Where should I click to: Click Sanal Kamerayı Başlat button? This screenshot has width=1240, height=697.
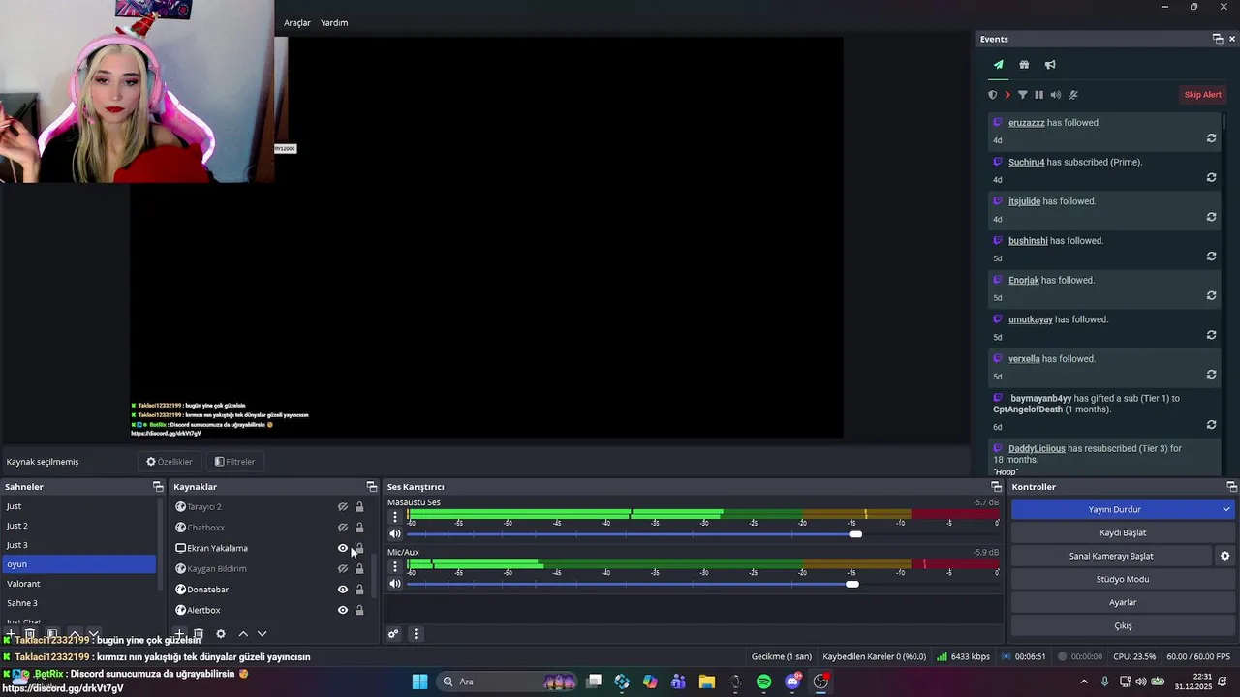(1111, 556)
